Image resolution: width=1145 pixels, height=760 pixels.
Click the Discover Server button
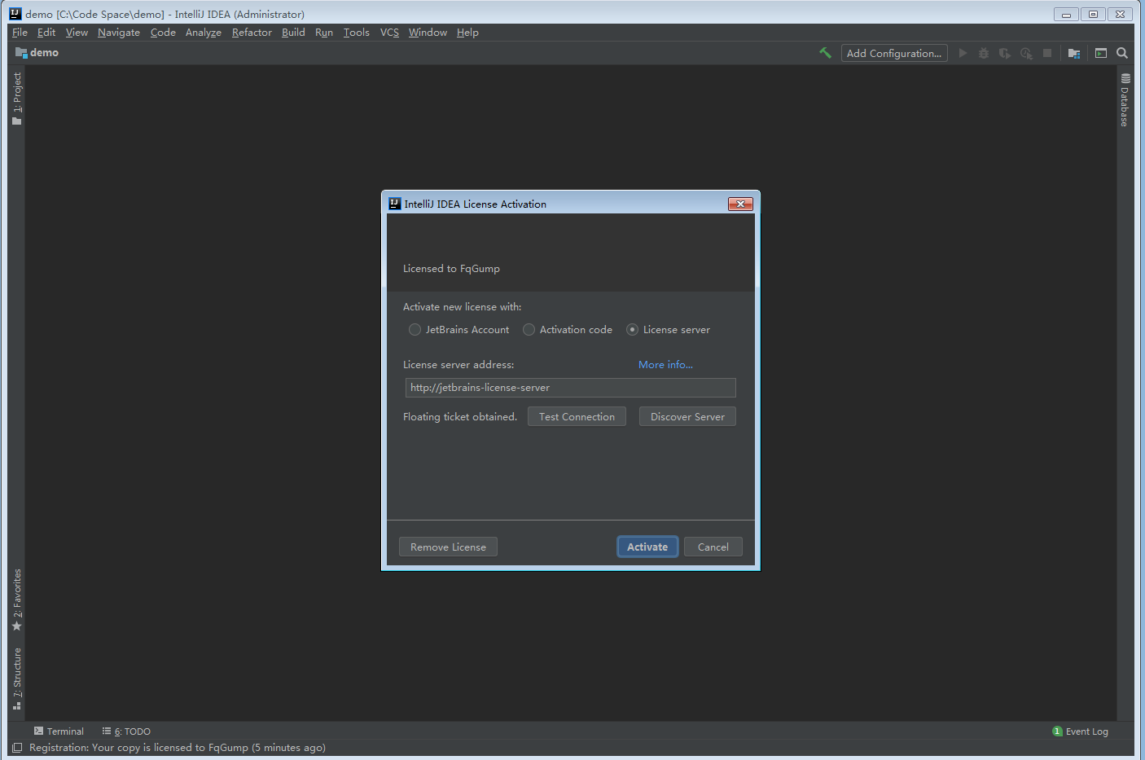click(x=687, y=416)
